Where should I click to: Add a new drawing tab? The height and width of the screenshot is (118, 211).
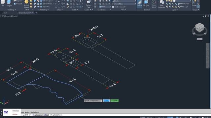point(36,13)
